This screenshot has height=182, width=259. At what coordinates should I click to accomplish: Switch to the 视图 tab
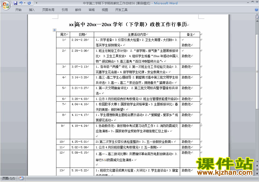pos(105,10)
